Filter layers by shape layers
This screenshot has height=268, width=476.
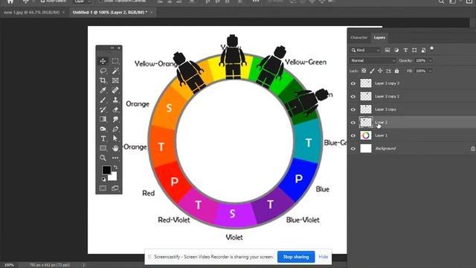click(414, 50)
